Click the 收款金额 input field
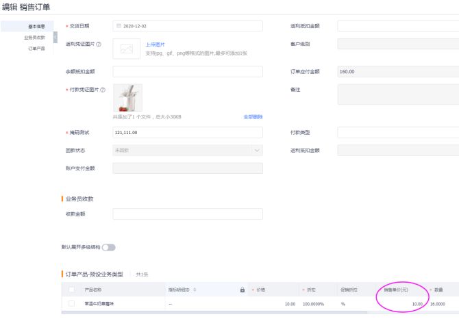The image size is (459, 319). click(x=187, y=214)
